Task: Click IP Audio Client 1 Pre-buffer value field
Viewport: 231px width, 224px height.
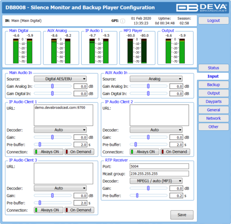Action: click(80, 145)
